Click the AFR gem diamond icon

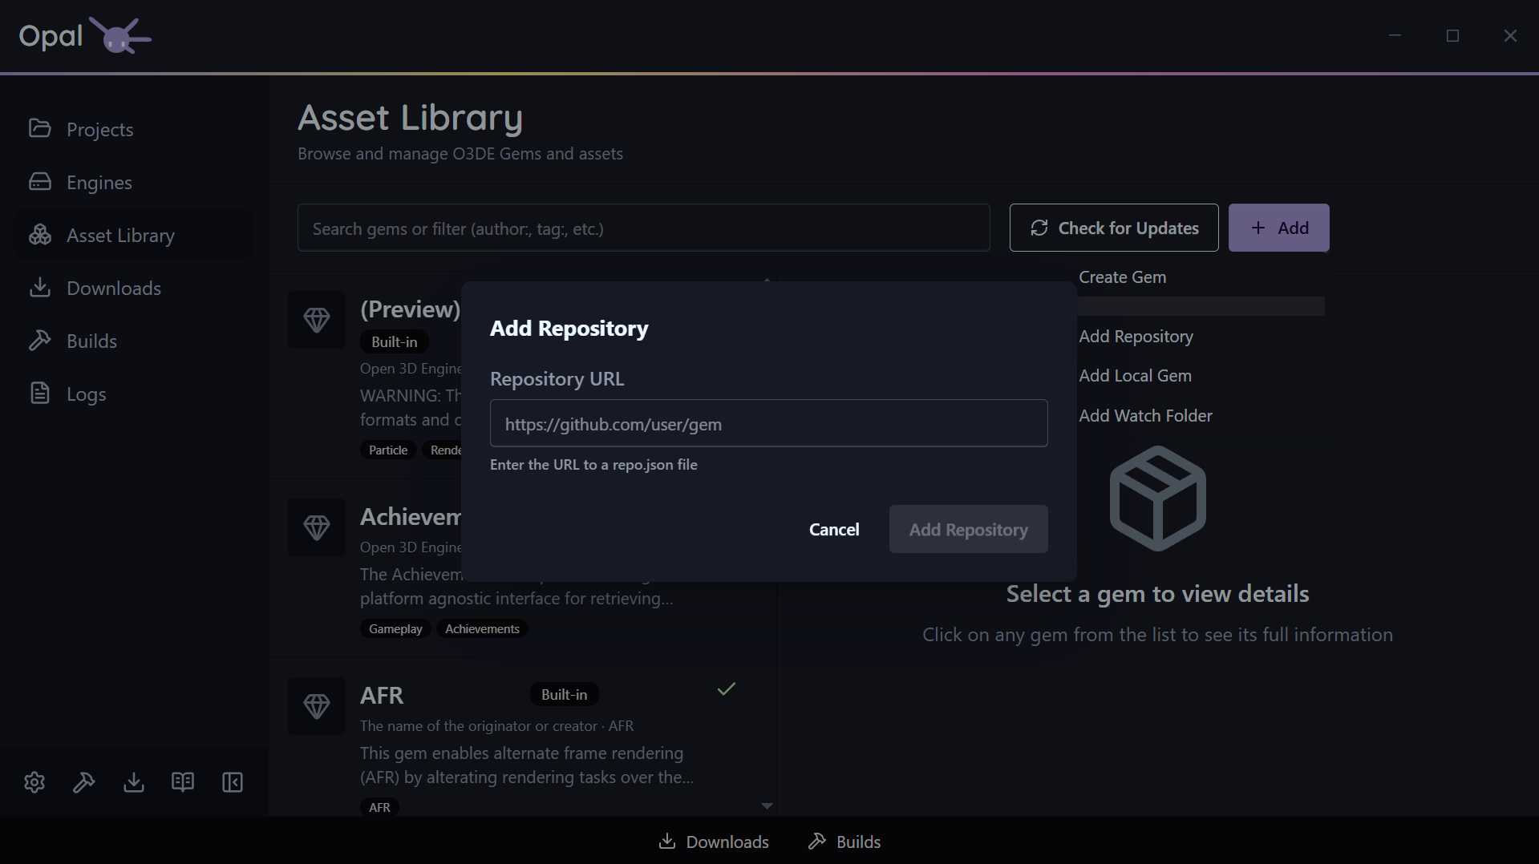[x=317, y=705]
